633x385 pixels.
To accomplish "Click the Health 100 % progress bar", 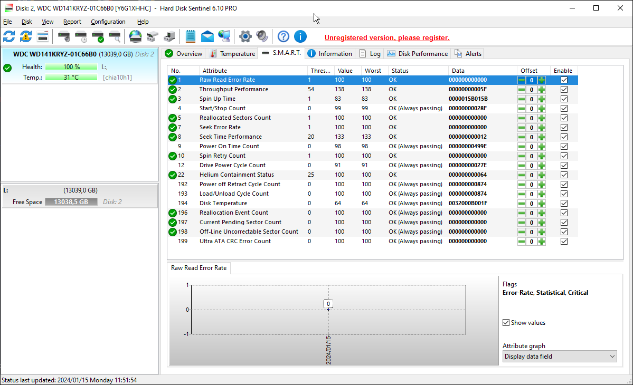I will point(71,67).
